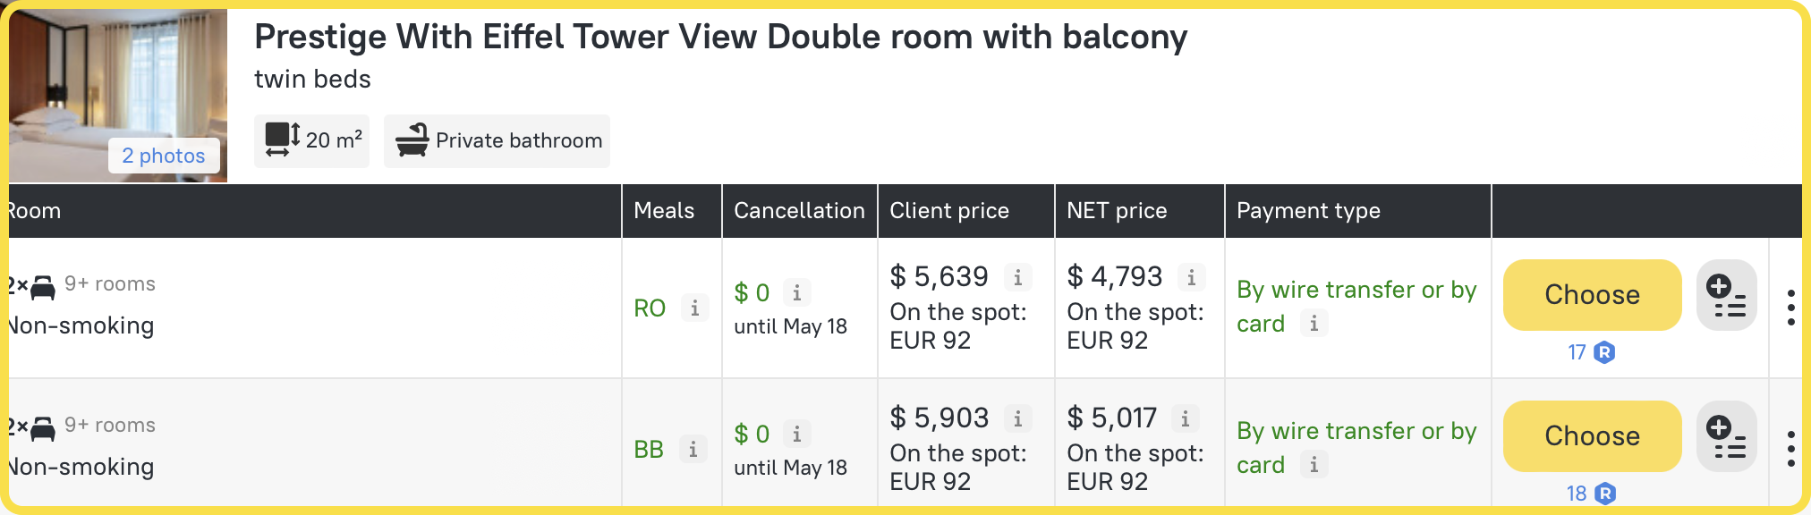The image size is (1811, 515).
Task: Click the 18 reward points badge
Action: [1591, 494]
